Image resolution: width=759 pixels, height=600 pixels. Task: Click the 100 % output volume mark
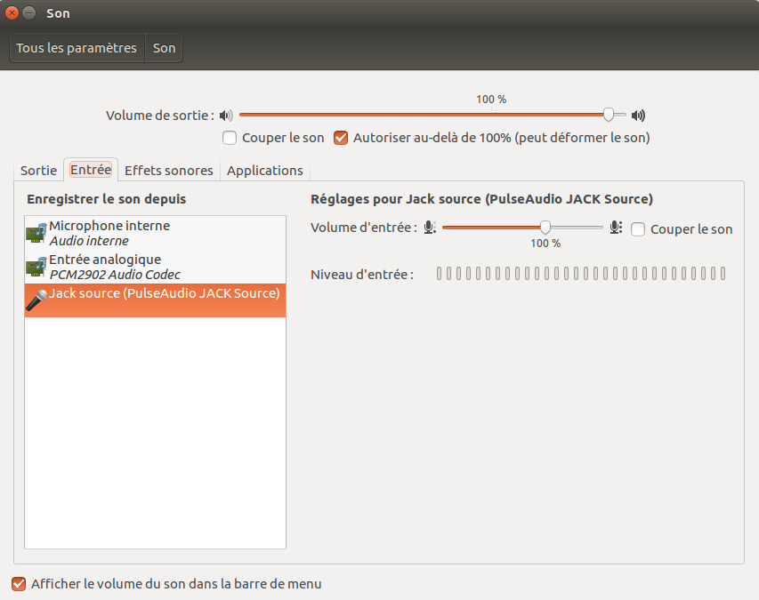(x=491, y=100)
